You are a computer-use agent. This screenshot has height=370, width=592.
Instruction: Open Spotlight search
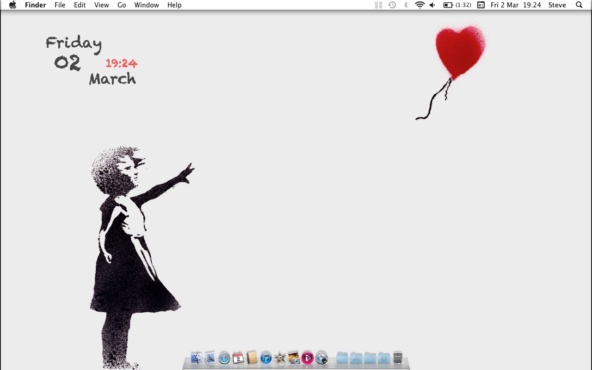tap(579, 5)
